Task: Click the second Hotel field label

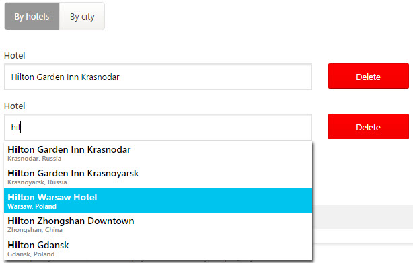Action: tap(15, 106)
